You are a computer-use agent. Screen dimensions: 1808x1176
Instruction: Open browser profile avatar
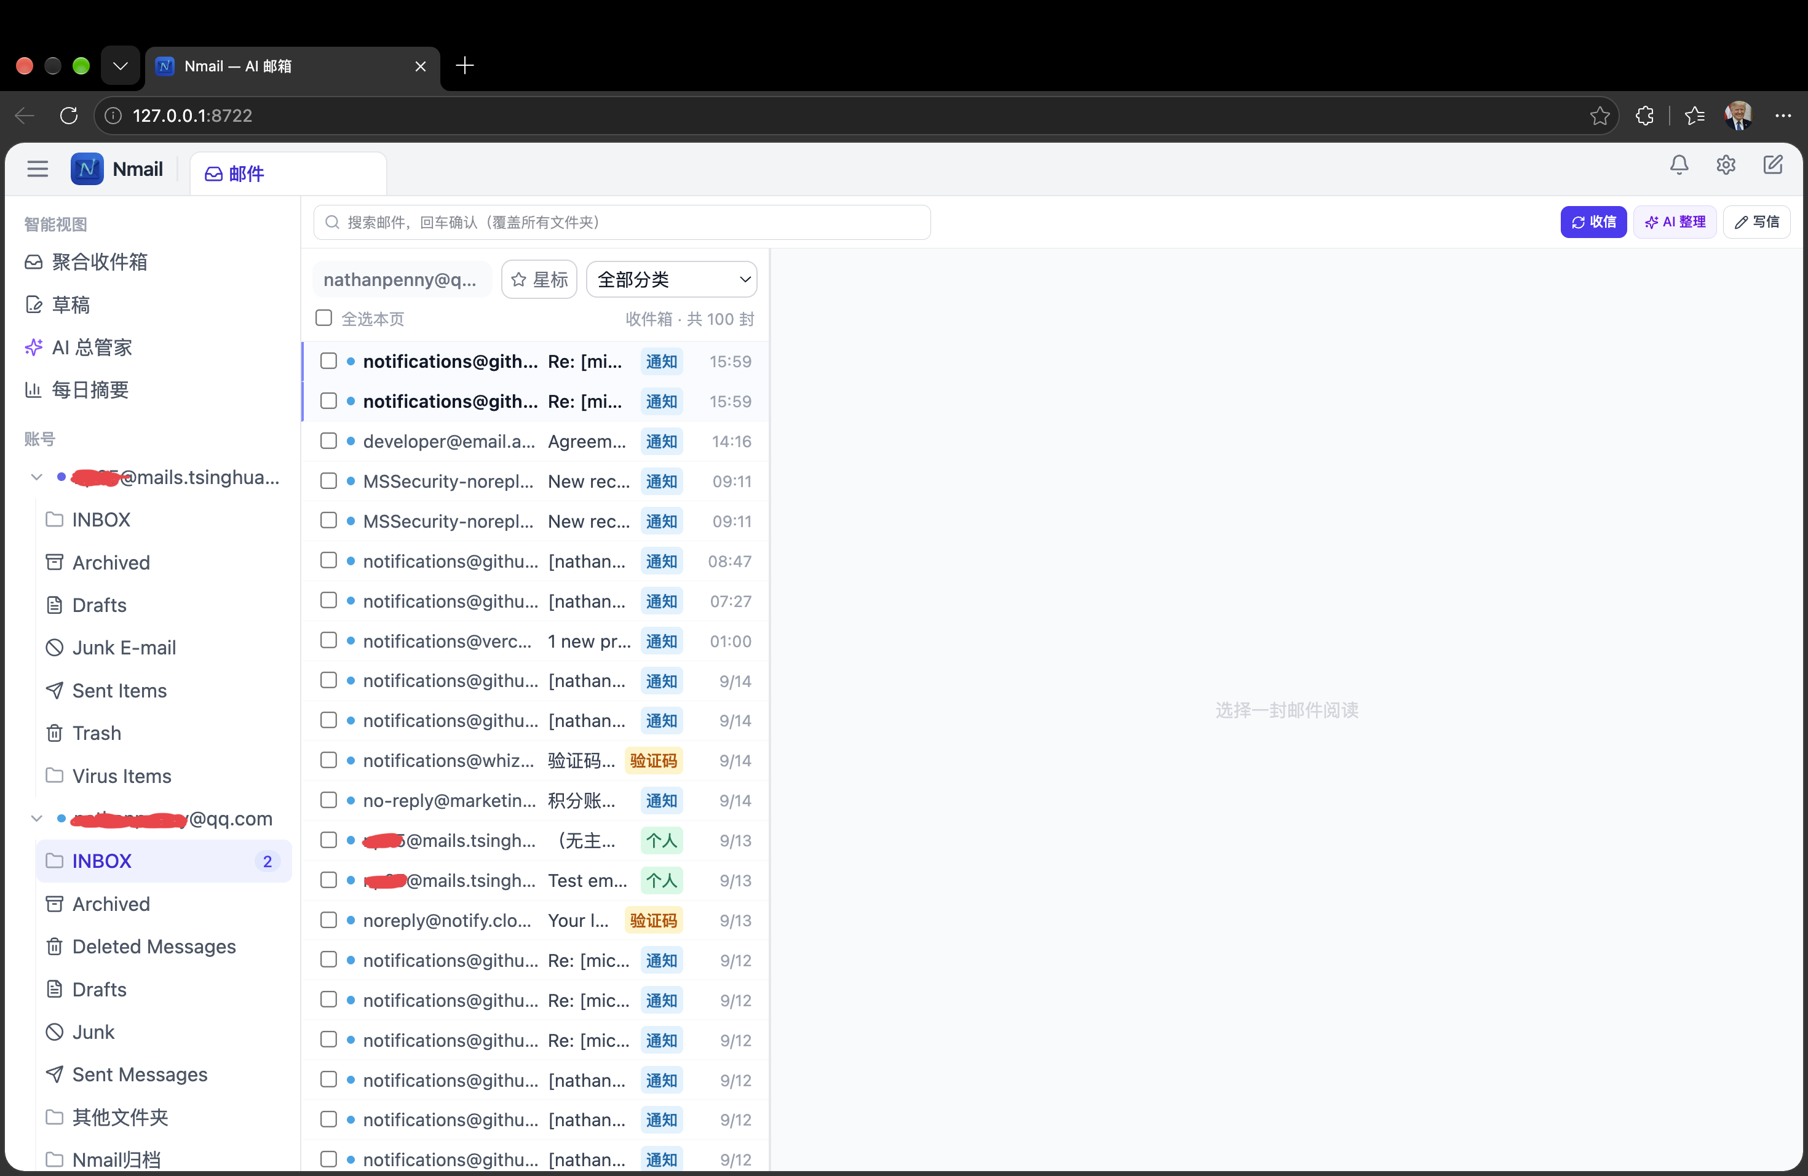pos(1738,116)
